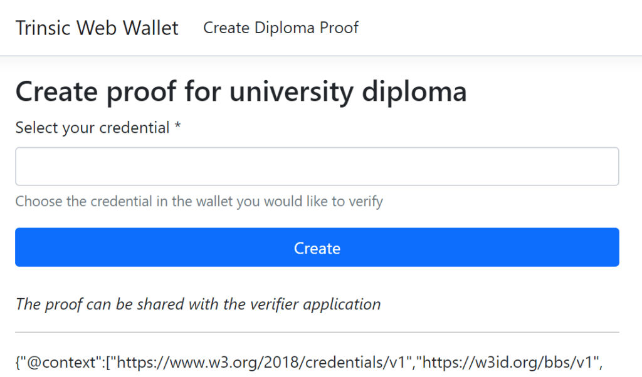Open the credential selection dropdown

tap(317, 167)
